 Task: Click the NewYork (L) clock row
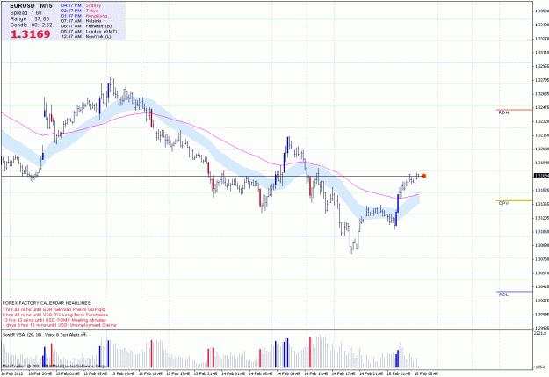86,36
